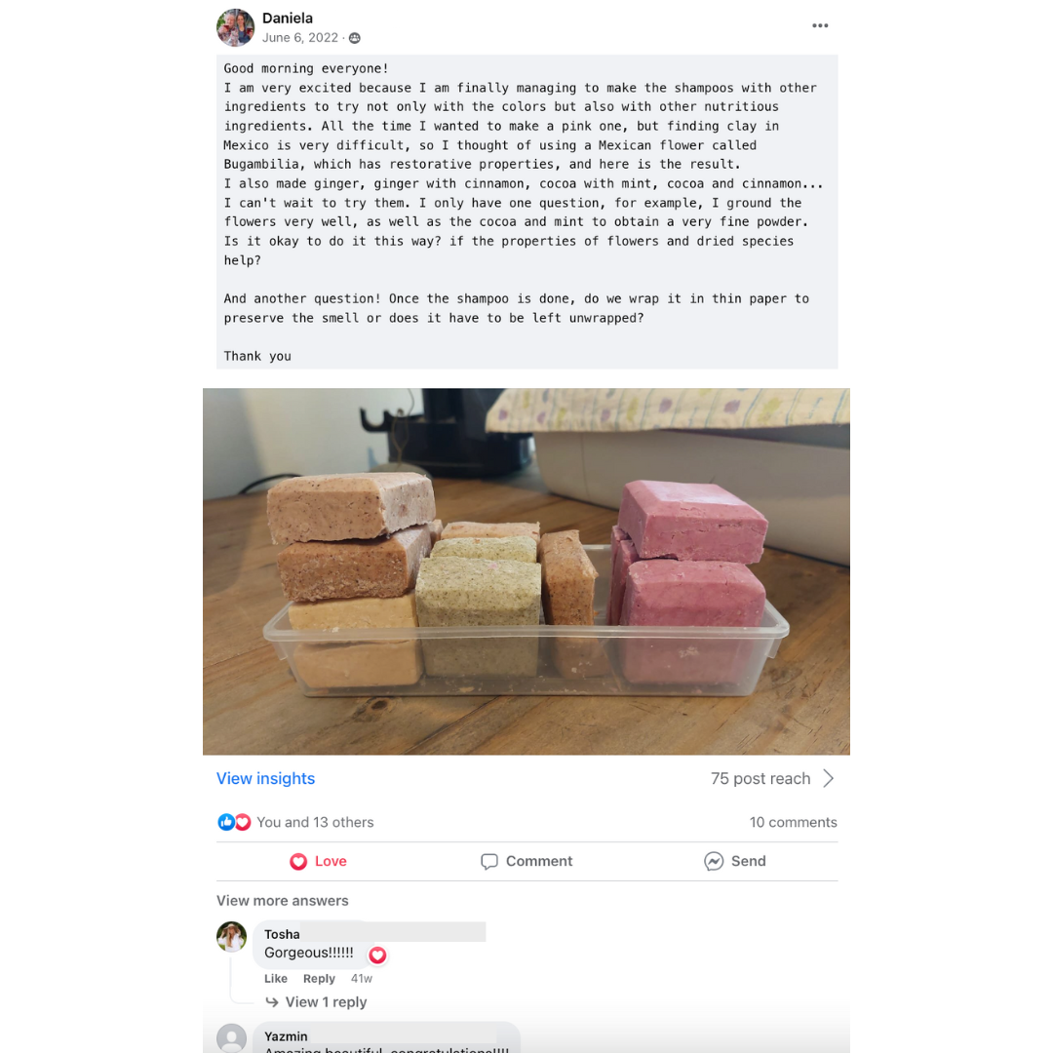Open Daniela's profile name link
The image size is (1053, 1053).
click(x=288, y=19)
